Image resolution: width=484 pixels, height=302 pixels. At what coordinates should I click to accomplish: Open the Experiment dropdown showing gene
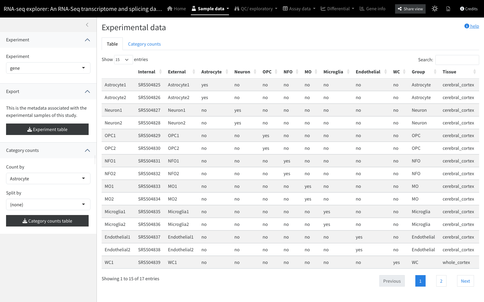[48, 68]
